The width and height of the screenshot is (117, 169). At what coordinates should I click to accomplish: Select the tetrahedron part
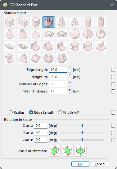click(23, 58)
